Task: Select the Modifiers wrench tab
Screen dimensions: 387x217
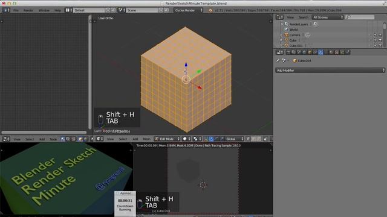Action: (320, 52)
